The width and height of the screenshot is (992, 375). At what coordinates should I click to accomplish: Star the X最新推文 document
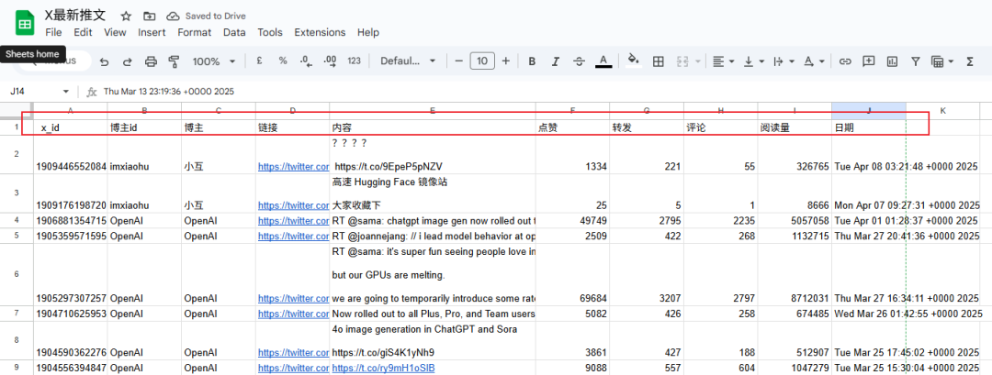126,16
